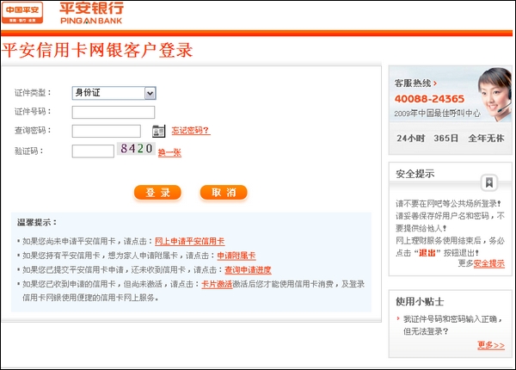The width and height of the screenshot is (516, 370).
Task: Open the soft keyboard icon beside 查询密码
Action: (x=158, y=131)
